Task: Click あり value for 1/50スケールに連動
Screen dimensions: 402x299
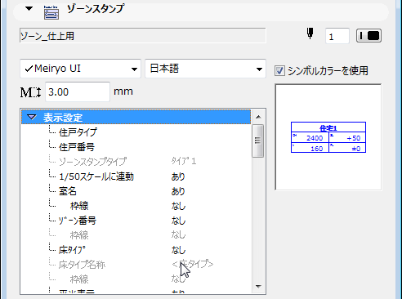Action: point(178,176)
